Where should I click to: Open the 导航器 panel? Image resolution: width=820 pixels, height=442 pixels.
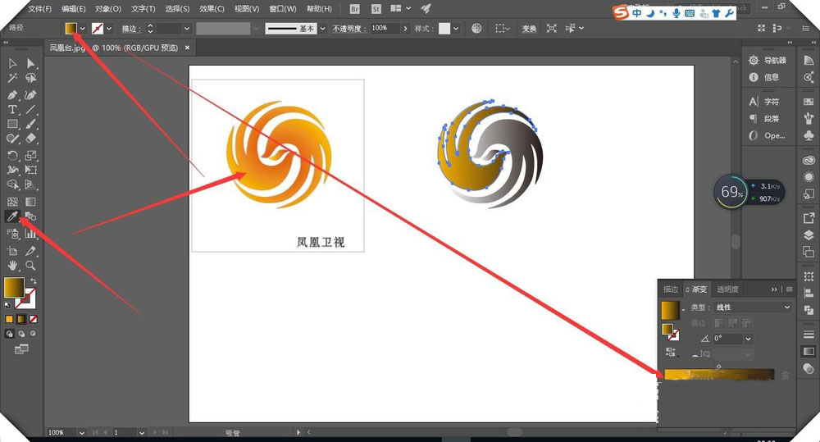point(768,60)
